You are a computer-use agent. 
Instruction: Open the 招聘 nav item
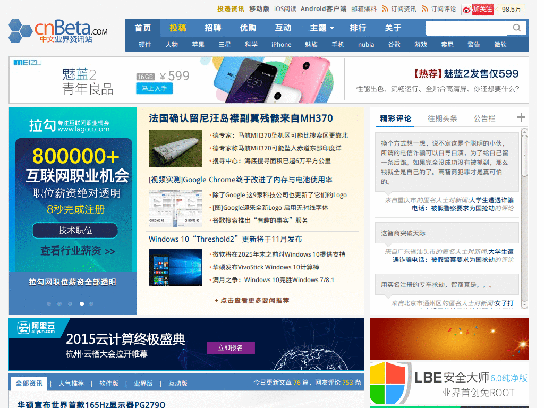(213, 28)
